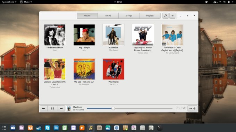The image size is (236, 132).
Task: Switch to the Songs tab
Action: (129, 16)
